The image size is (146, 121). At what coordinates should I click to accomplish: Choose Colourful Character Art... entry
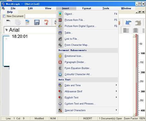click(x=87, y=74)
